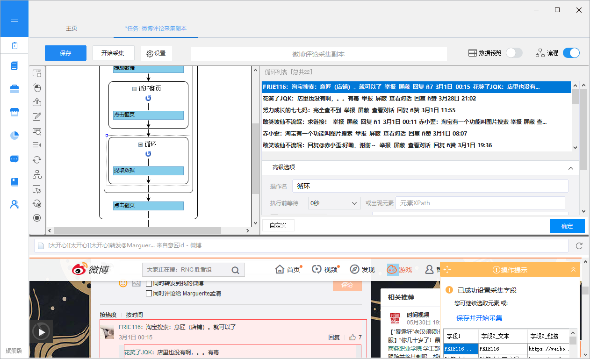Select the captcha recognition magnifier tool icon
Image resolution: width=590 pixels, height=359 pixels.
point(37,131)
